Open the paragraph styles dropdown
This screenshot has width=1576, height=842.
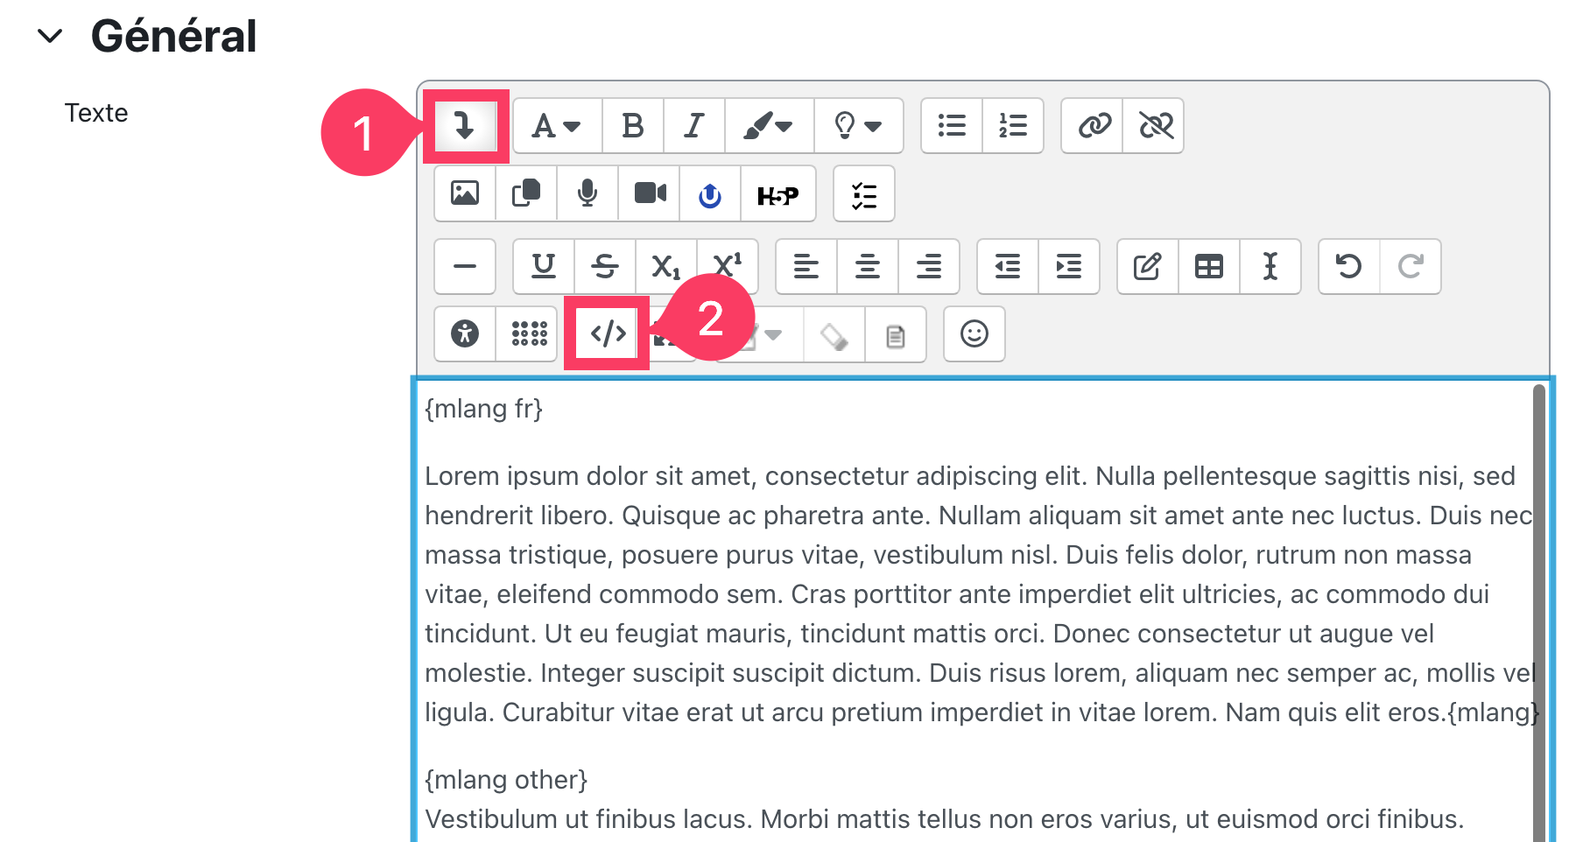(557, 126)
